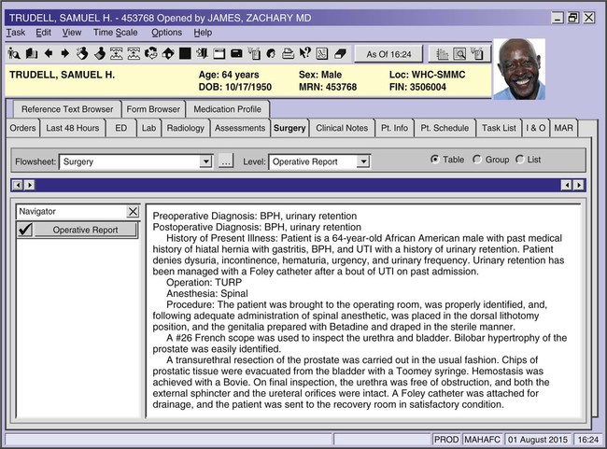
Task: Click the eraser icon in the toolbar
Action: 340,52
